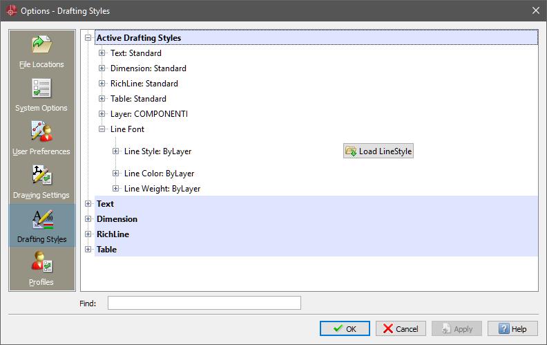The width and height of the screenshot is (547, 345).
Task: Select the bold 'Table' category row
Action: pos(316,250)
